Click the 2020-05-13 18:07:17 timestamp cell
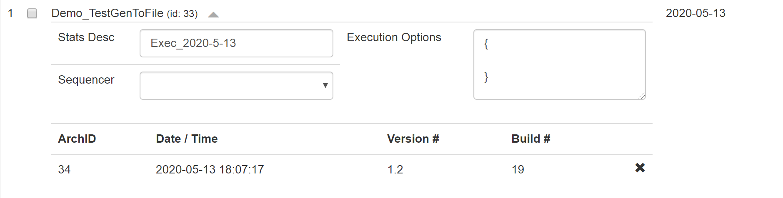 point(210,170)
